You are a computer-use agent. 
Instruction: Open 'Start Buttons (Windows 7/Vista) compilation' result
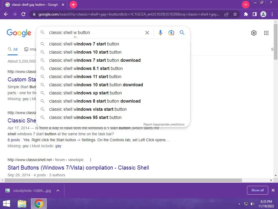pyautogui.click(x=78, y=168)
